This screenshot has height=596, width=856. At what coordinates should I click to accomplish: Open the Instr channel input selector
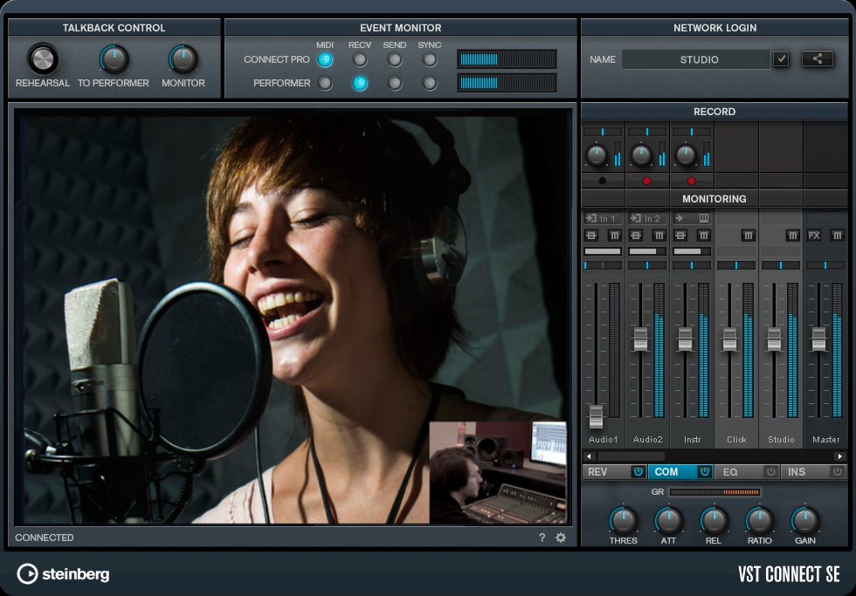coord(692,218)
